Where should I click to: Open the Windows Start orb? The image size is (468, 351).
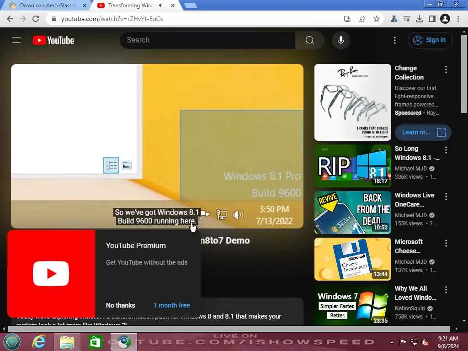pos(11,342)
